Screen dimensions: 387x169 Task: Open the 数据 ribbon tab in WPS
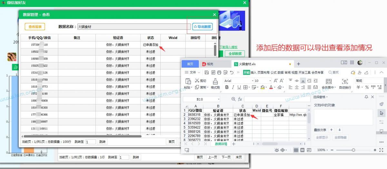click(x=281, y=72)
